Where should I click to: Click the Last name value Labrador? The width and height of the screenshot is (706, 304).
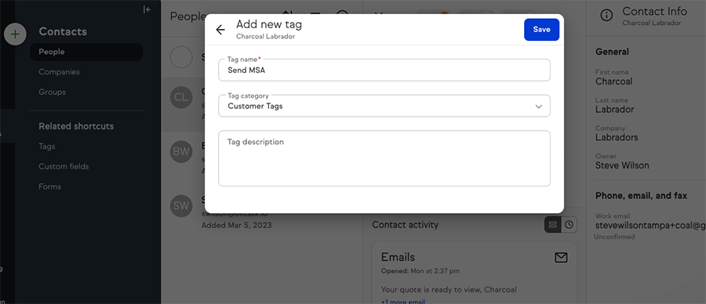pos(614,109)
